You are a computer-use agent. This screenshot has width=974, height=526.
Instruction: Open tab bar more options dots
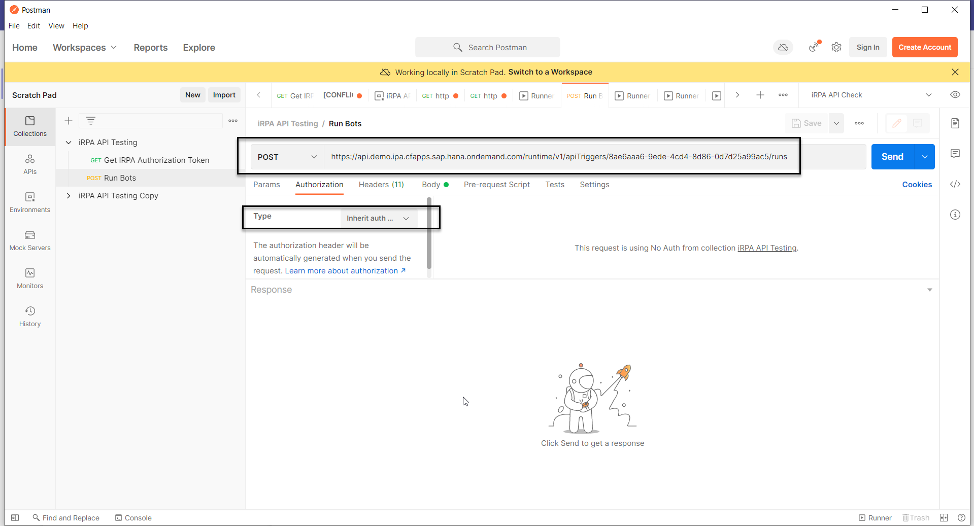[783, 95]
